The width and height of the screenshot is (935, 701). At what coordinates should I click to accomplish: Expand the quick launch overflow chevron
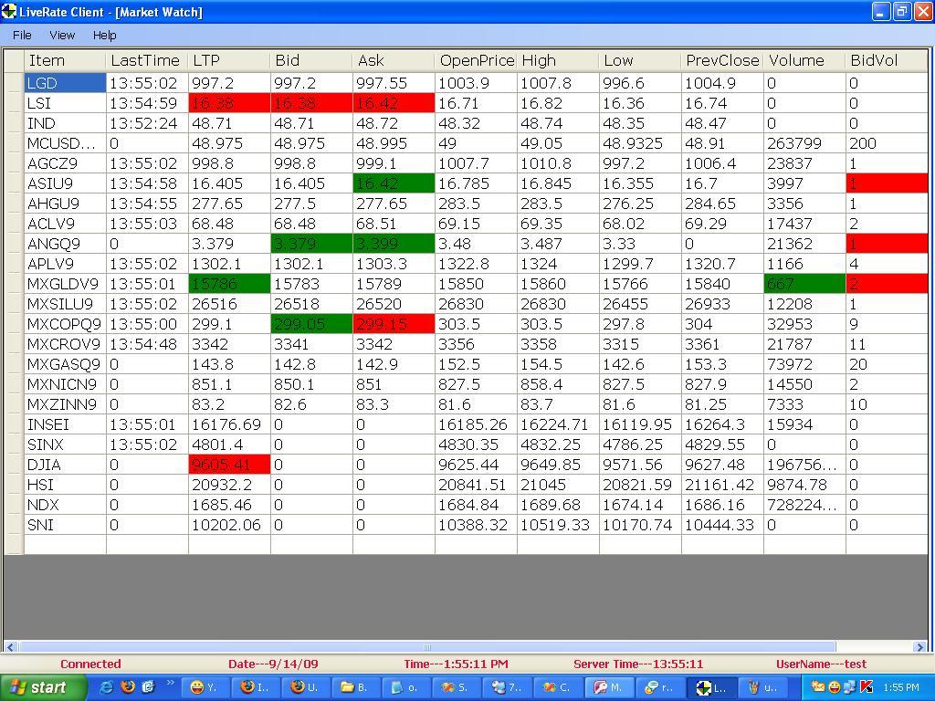(170, 683)
